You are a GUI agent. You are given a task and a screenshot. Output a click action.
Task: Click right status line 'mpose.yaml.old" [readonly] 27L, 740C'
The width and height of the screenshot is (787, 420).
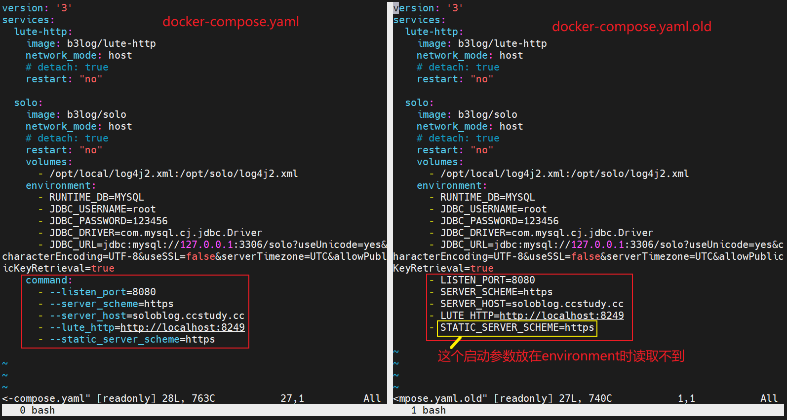pos(503,398)
